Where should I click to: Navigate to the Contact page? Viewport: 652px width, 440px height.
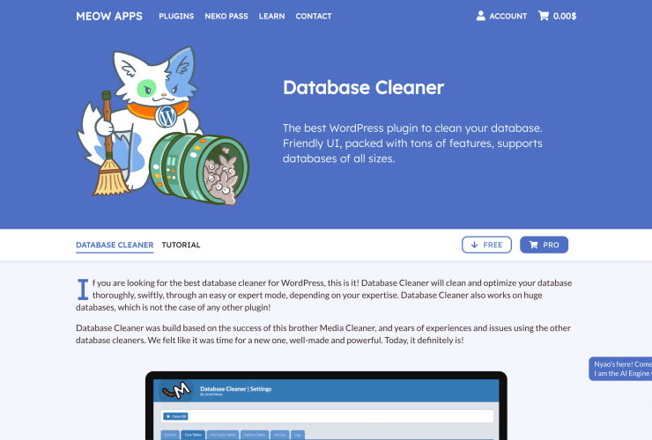314,16
